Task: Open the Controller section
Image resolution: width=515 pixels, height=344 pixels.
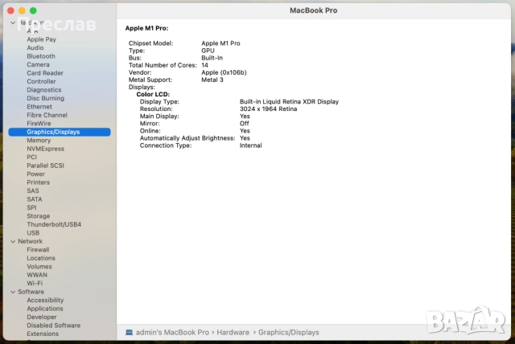Action: click(41, 81)
